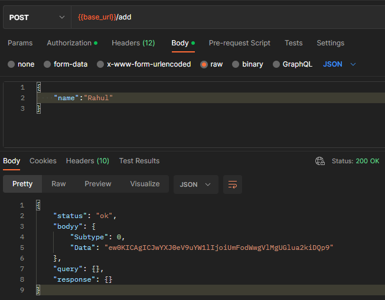Open the HTTP method POST dropdown
The width and height of the screenshot is (385, 300).
[x=37, y=17]
